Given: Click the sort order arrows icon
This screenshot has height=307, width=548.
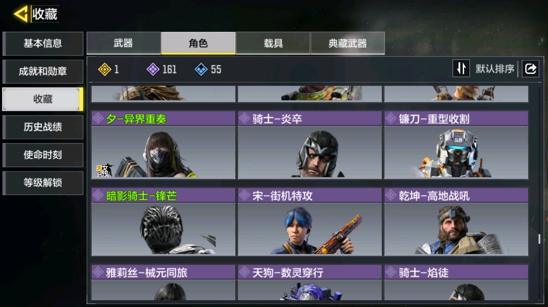Looking at the screenshot, I should 461,69.
